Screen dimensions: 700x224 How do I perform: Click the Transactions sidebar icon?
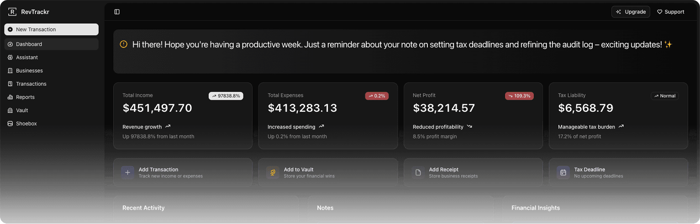pos(10,84)
